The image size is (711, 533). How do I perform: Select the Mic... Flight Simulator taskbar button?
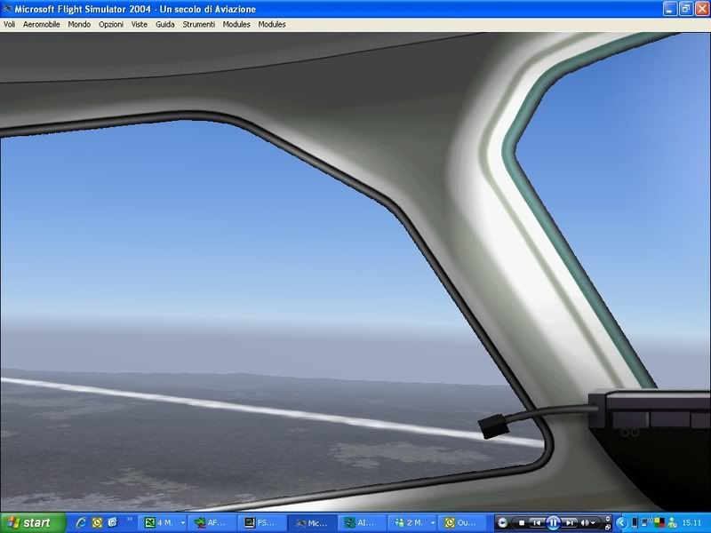pyautogui.click(x=312, y=522)
